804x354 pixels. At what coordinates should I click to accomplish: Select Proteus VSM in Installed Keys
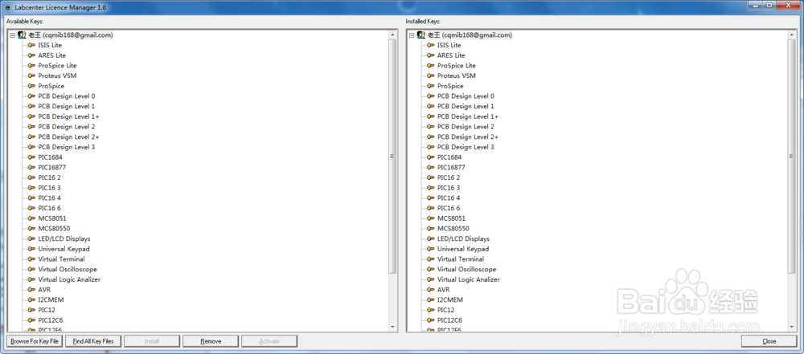[x=457, y=75]
